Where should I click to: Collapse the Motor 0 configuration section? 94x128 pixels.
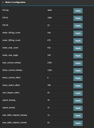(x=3, y=2)
